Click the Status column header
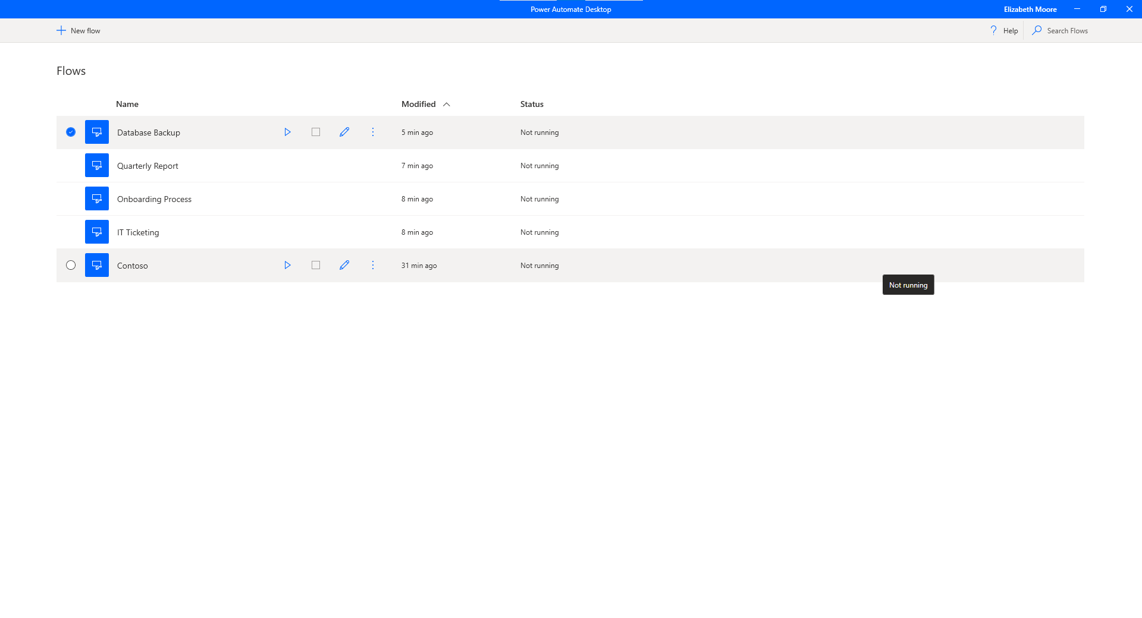1142x618 pixels. pos(531,103)
